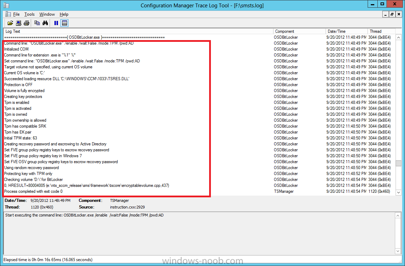The image size is (405, 266).
Task: Click the log list scroll down arrow
Action: click(x=398, y=192)
